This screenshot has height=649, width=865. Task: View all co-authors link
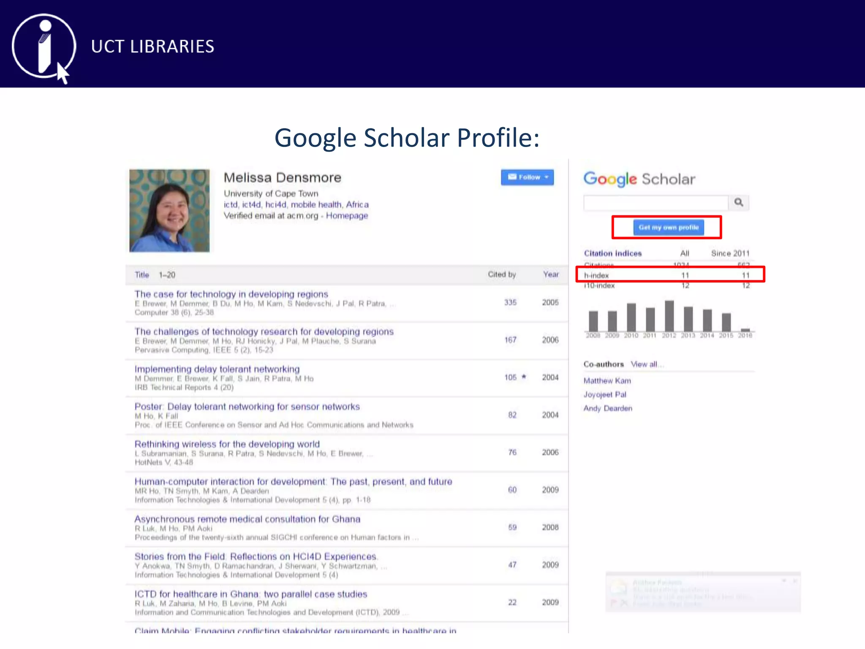[644, 364]
